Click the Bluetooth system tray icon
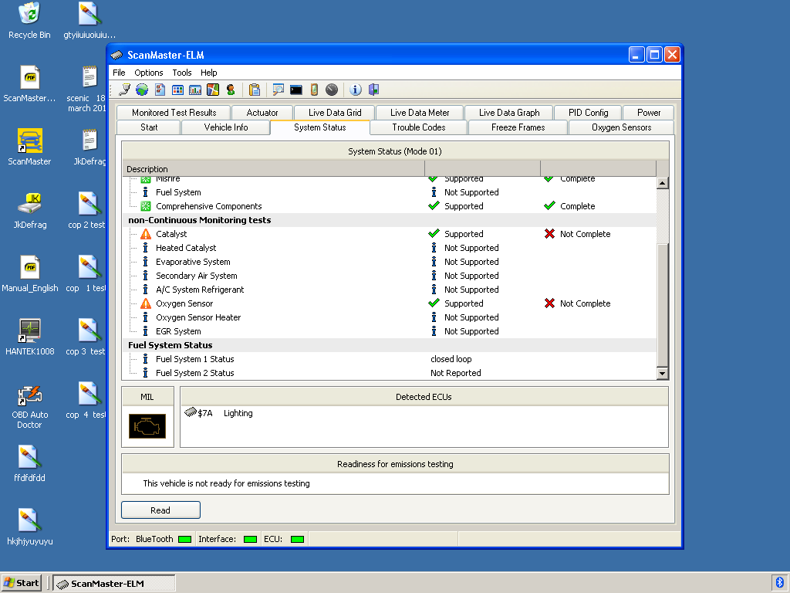The height and width of the screenshot is (593, 790). click(x=779, y=582)
